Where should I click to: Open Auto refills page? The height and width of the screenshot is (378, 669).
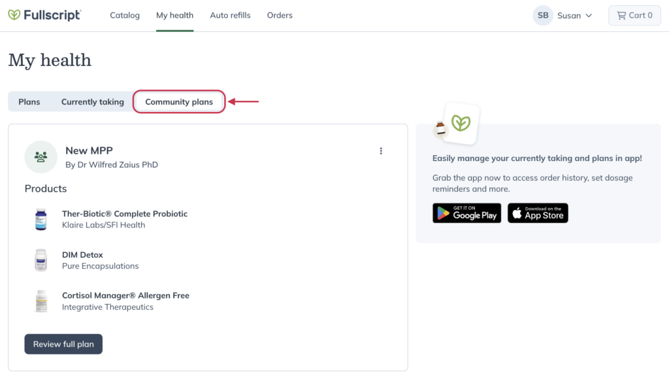click(230, 16)
